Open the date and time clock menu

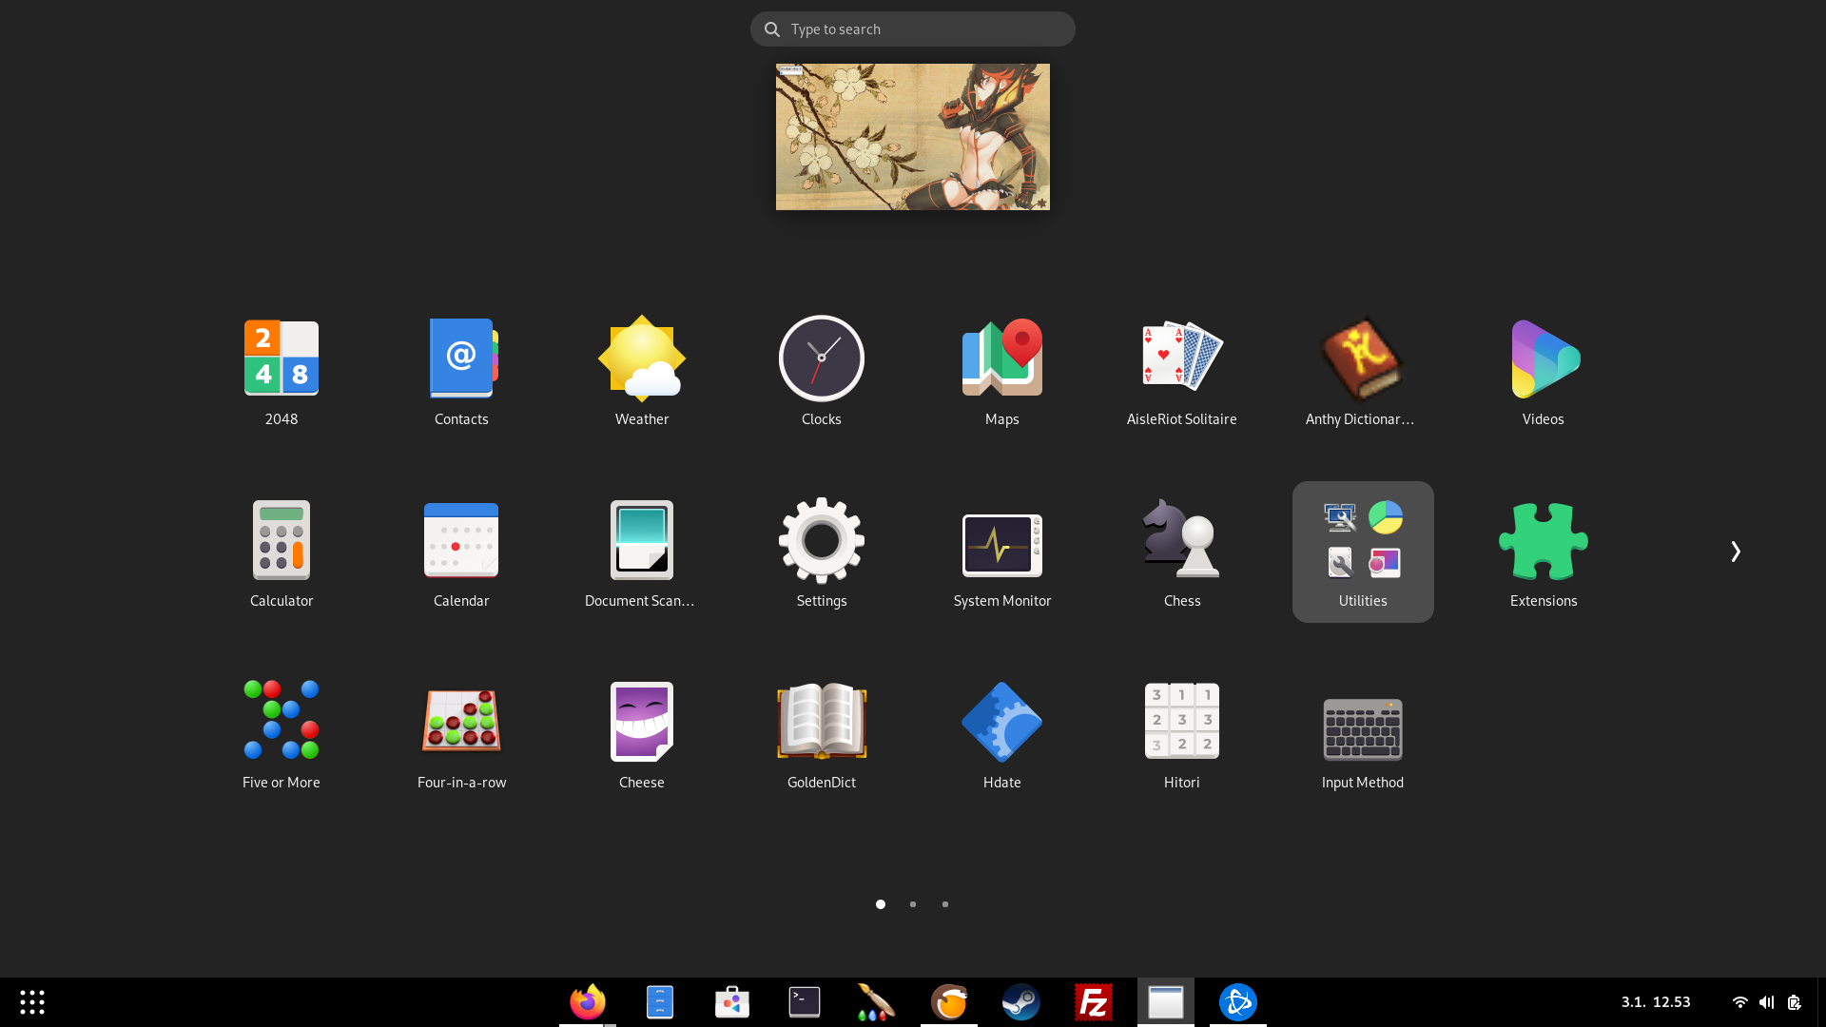[1656, 1002]
